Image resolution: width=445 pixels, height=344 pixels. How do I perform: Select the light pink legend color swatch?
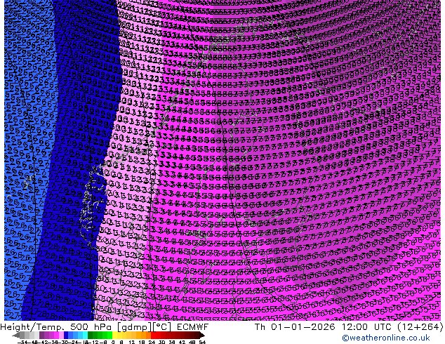(x=61, y=335)
